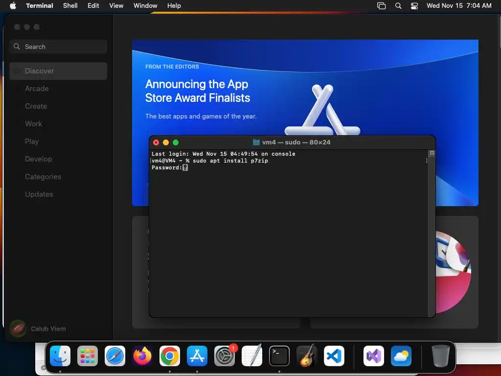This screenshot has height=376, width=501.
Task: Open System Settings in the Dock
Action: pos(225,356)
